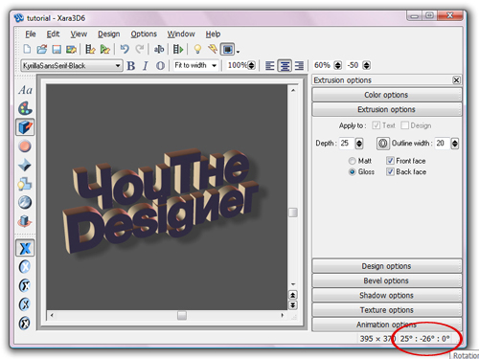Uncheck the Front face checkbox
This screenshot has height=359, width=479.
390,161
